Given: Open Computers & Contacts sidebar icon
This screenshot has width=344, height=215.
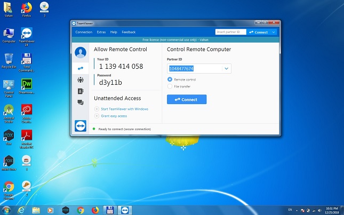Looking at the screenshot, I should 81,91.
